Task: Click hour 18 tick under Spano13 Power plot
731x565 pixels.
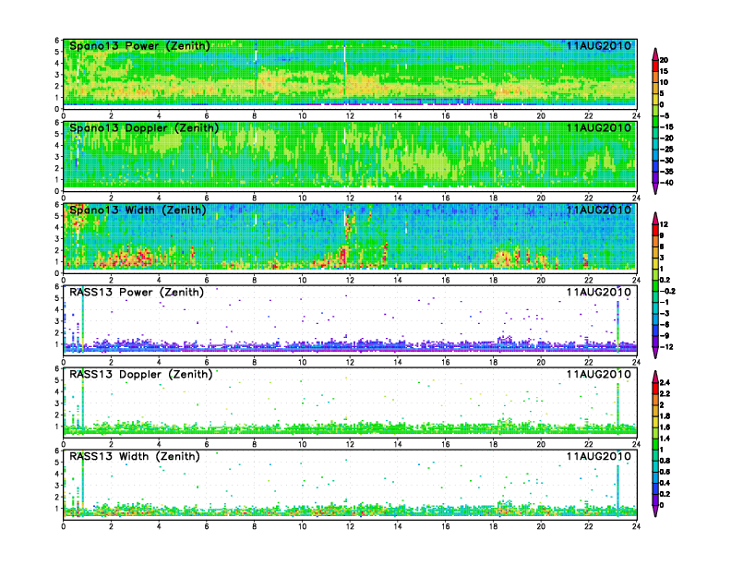Action: tap(493, 116)
